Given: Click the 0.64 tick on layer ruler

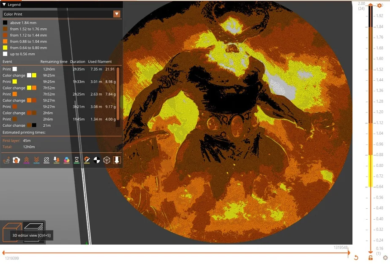Looking at the screenshot, I should pyautogui.click(x=379, y=187).
